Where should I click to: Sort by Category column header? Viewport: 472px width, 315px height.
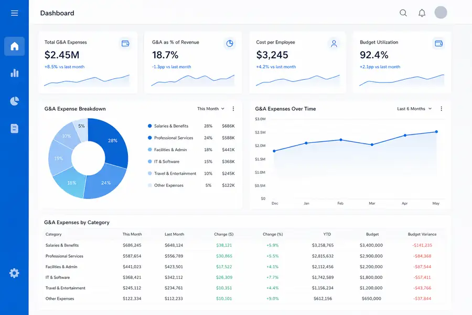pos(53,234)
